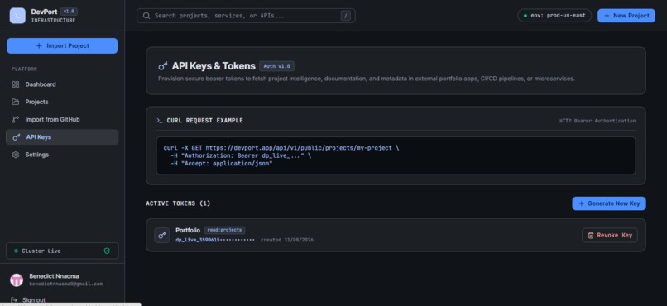Image resolution: width=667 pixels, height=306 pixels.
Task: Open the Dashboard page
Action: tap(62, 84)
